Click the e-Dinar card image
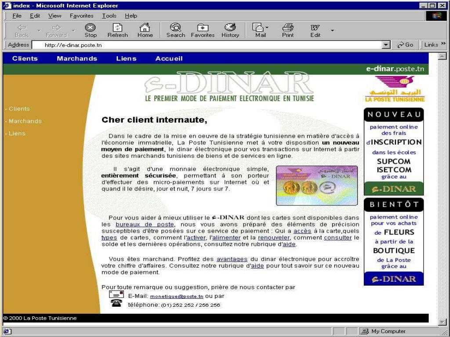The width and height of the screenshot is (450, 337). coord(317,186)
